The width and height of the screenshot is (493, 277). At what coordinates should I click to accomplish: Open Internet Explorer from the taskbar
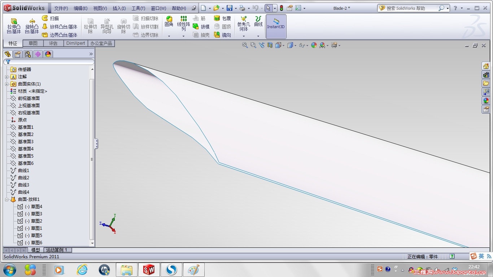tap(82, 269)
